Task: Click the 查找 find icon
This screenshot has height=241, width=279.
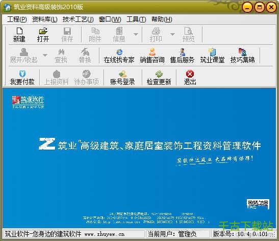Action: click(61, 56)
